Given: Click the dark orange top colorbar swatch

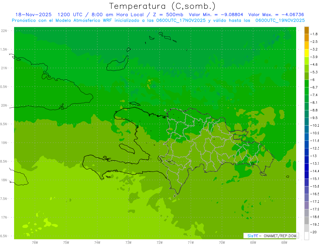Looking at the screenshot, I should 307,30.
